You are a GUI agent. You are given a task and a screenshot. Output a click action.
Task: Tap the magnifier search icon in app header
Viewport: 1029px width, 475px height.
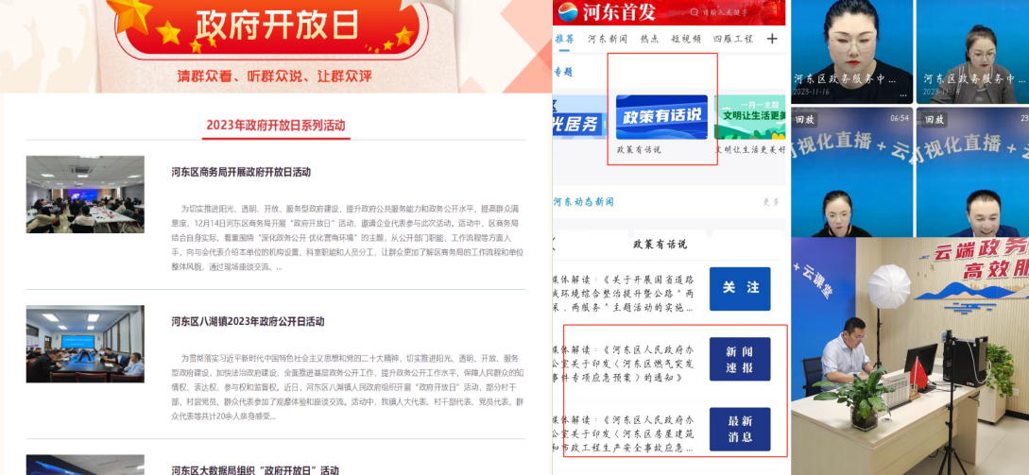[x=695, y=12]
